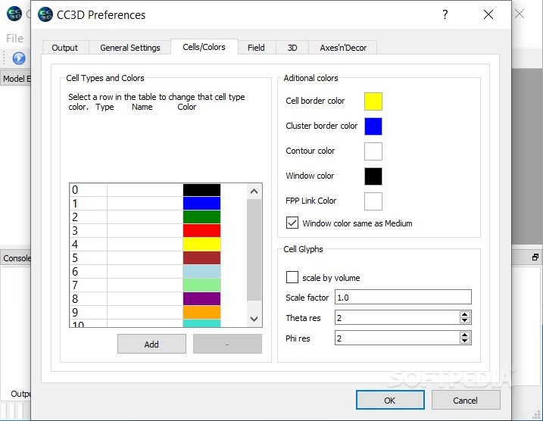Confirm preferences with OK button
Screen dimensions: 543x421
390,401
